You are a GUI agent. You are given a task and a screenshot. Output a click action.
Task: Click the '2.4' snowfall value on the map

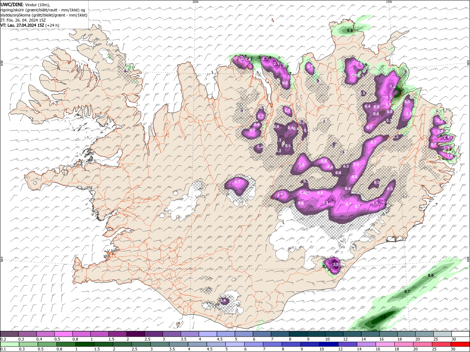(447, 137)
